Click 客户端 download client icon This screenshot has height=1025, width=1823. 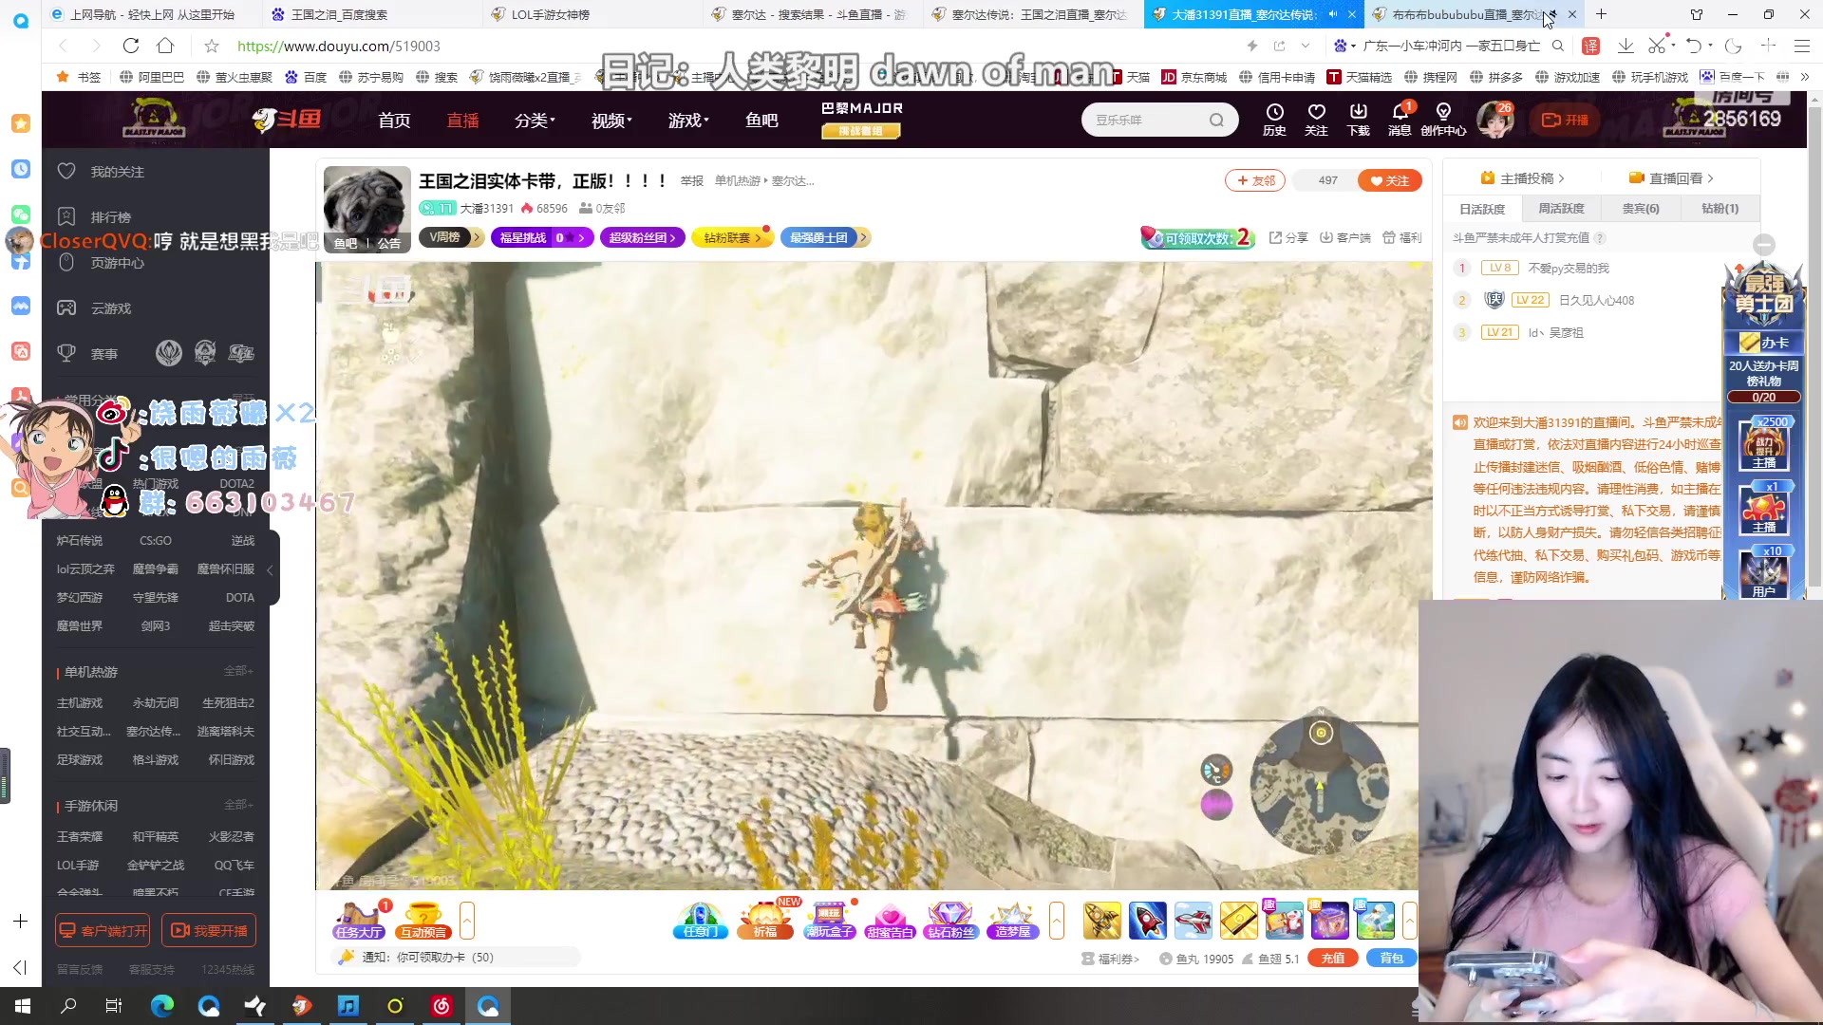pos(1344,237)
